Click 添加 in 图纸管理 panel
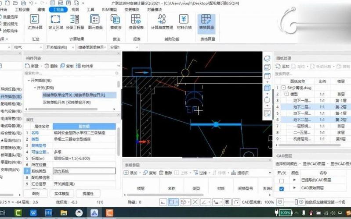351x219 pixels. (x=282, y=66)
